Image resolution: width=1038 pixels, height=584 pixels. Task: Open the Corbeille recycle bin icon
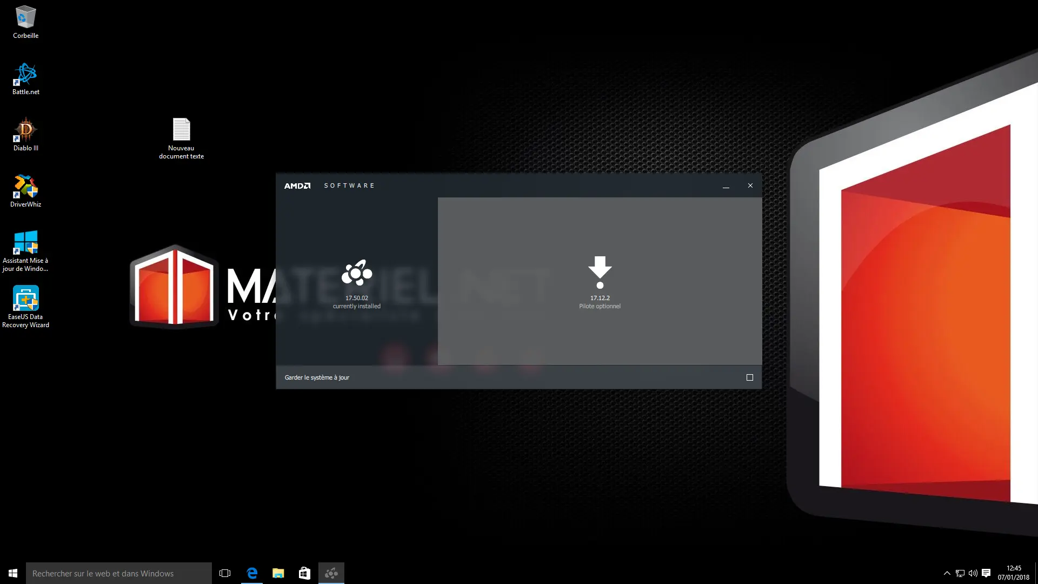[x=25, y=22]
